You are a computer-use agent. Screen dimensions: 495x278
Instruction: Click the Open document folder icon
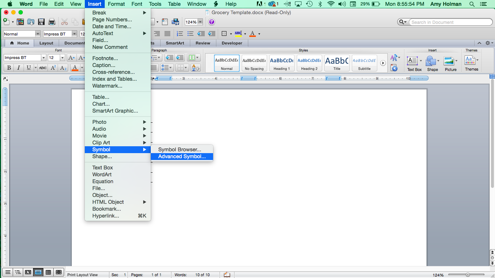(31, 22)
